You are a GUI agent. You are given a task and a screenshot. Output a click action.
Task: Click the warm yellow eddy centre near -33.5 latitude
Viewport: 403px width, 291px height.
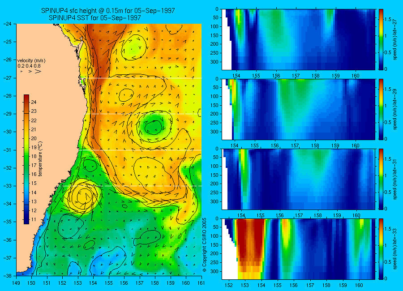click(84, 196)
